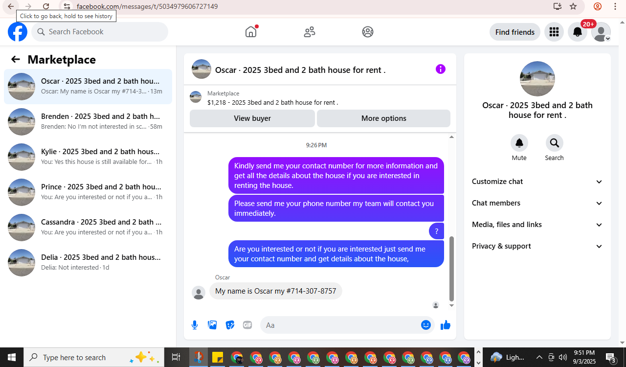Go back using the Marketplace arrow

click(x=16, y=59)
